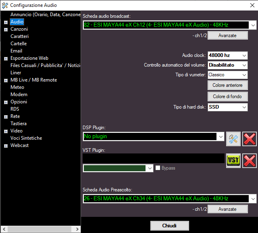Select RDS in the settings tree
This screenshot has height=233, width=258.
click(x=15, y=109)
